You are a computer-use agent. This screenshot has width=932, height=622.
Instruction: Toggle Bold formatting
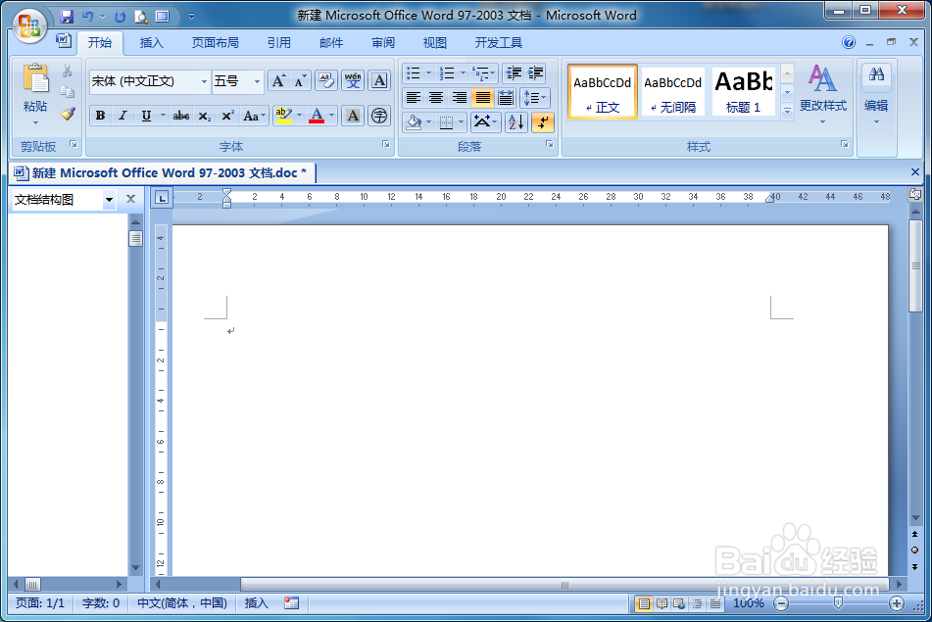[100, 116]
